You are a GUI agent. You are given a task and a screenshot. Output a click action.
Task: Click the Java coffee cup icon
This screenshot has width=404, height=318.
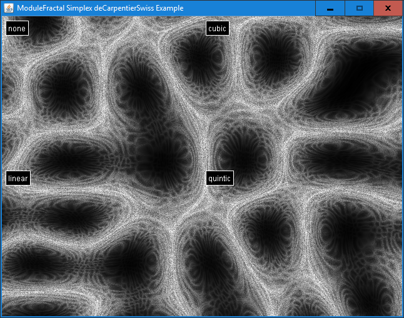click(9, 8)
